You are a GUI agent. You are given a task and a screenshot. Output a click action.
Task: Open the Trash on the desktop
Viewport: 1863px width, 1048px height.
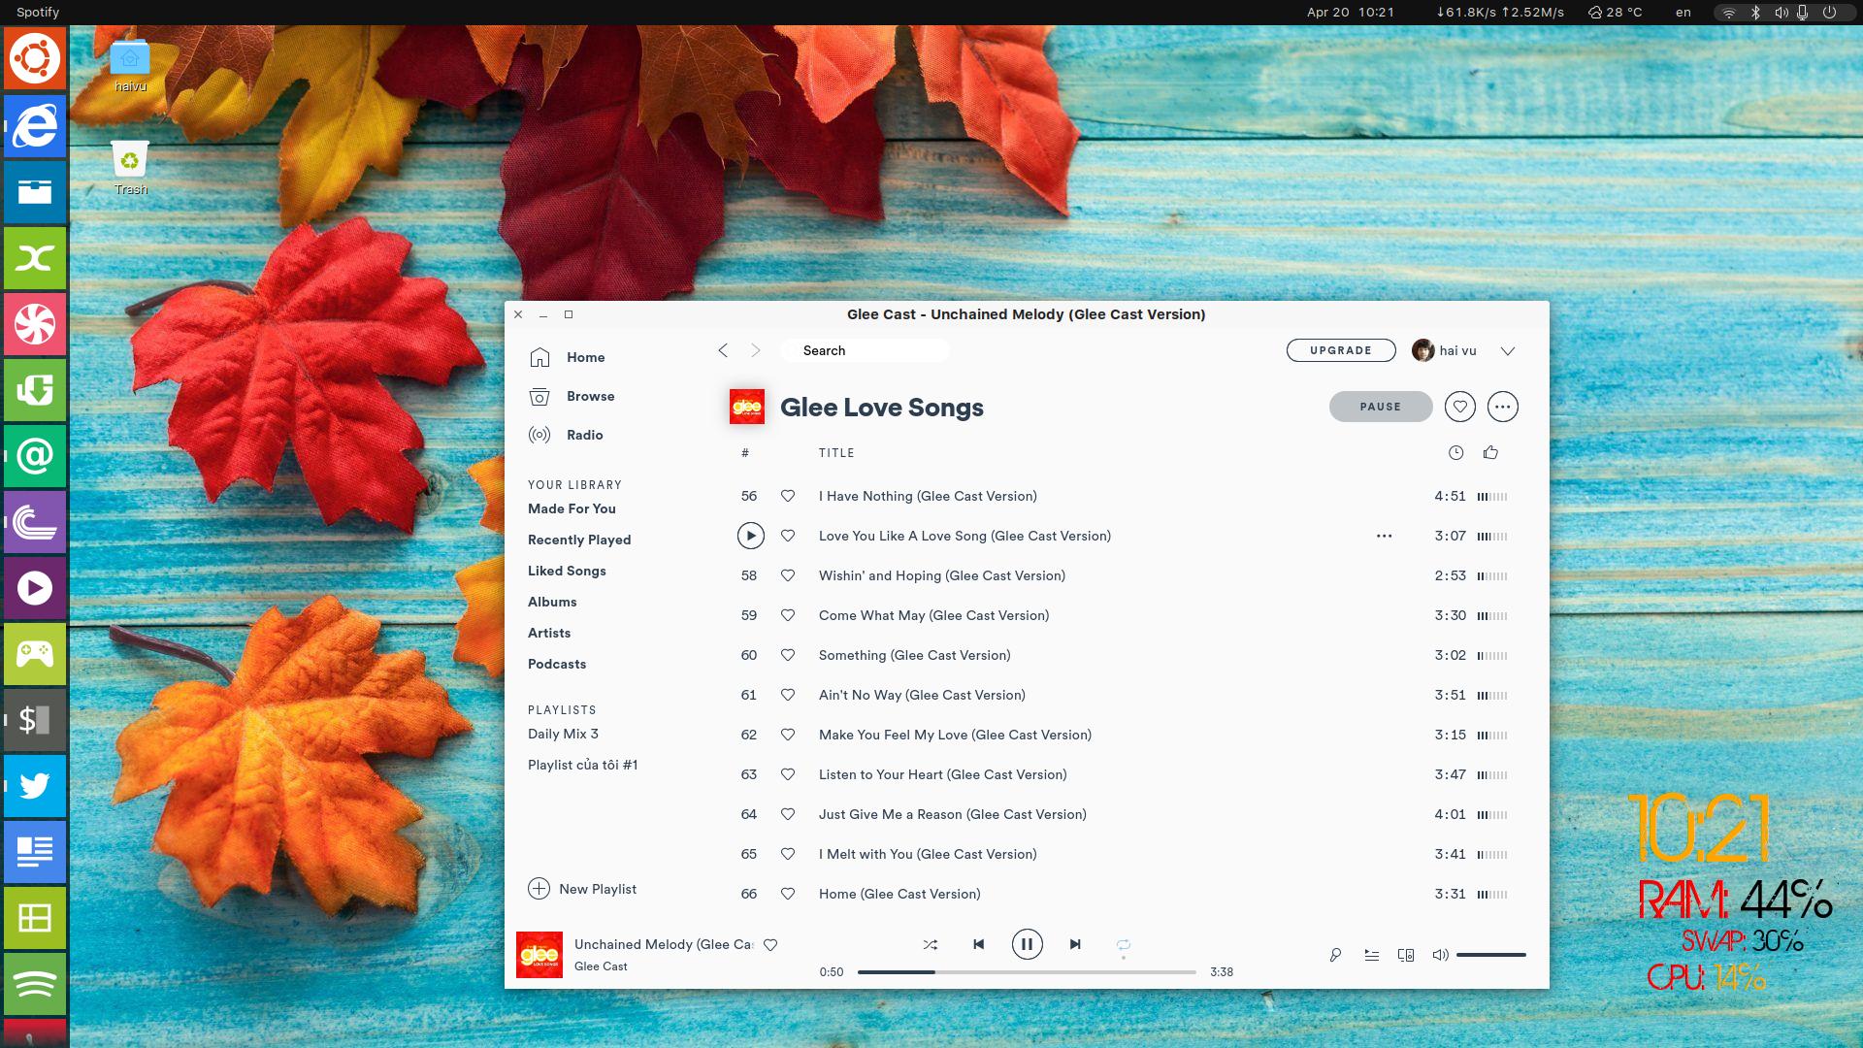[x=130, y=168]
